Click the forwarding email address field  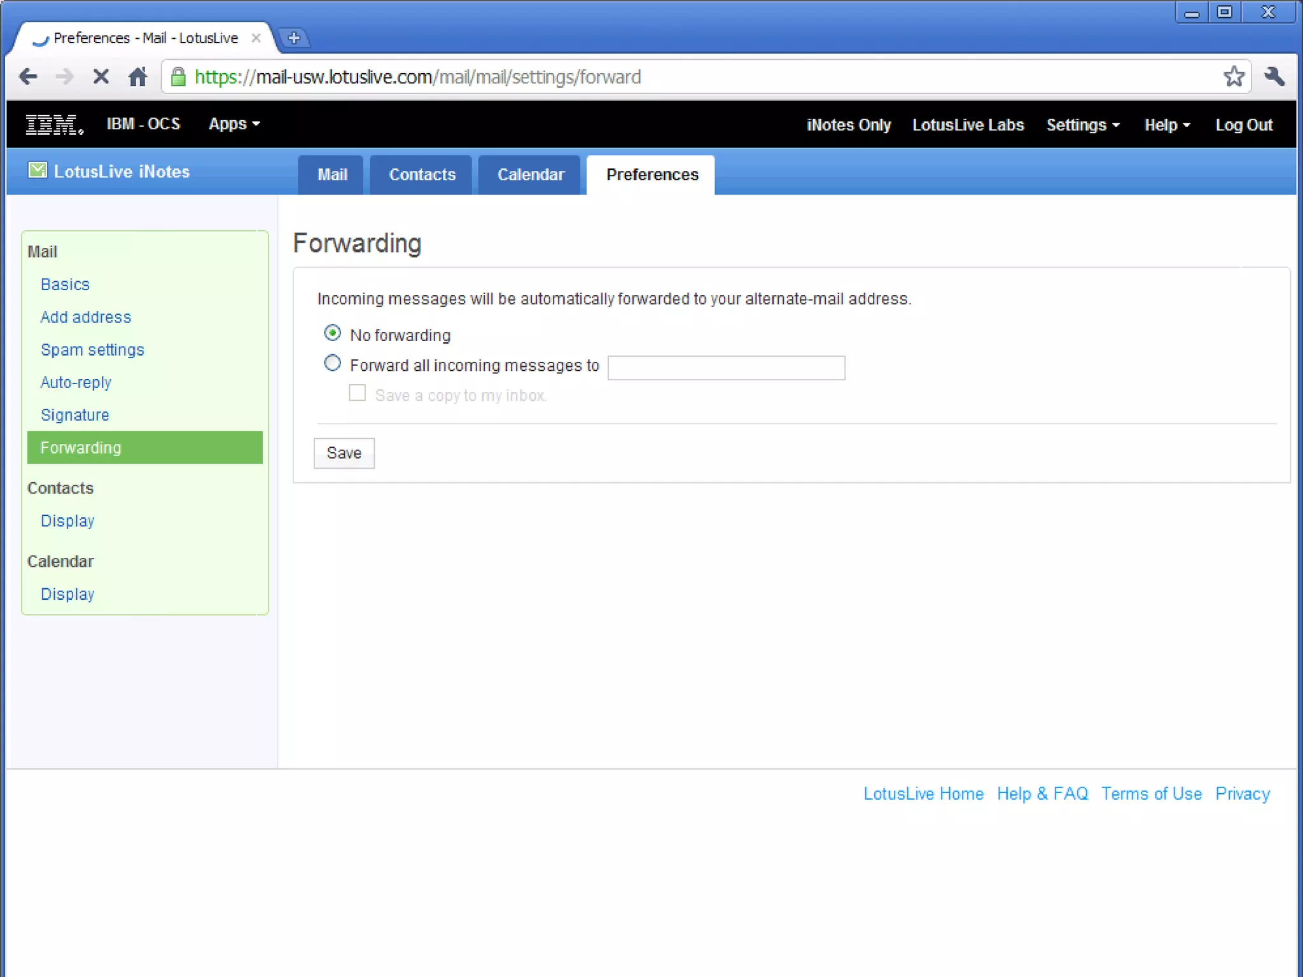(726, 368)
